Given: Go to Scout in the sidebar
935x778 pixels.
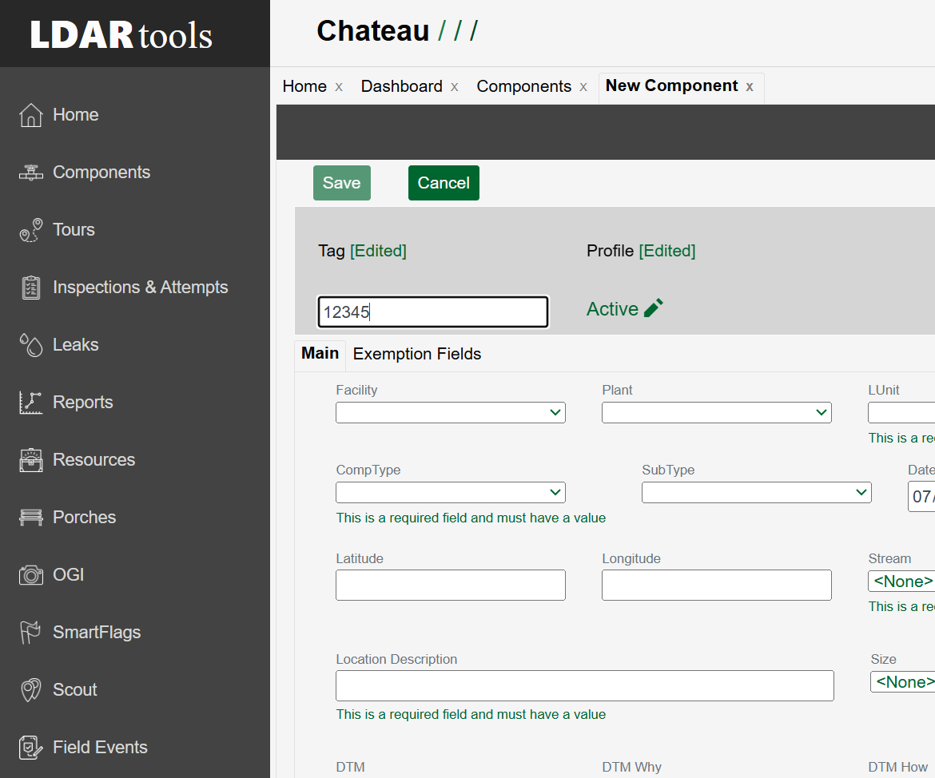Looking at the screenshot, I should click(74, 690).
